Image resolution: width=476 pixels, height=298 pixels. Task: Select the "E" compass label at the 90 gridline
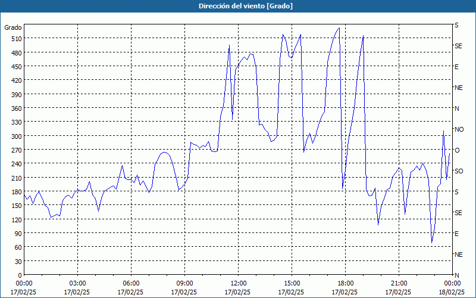click(456, 234)
